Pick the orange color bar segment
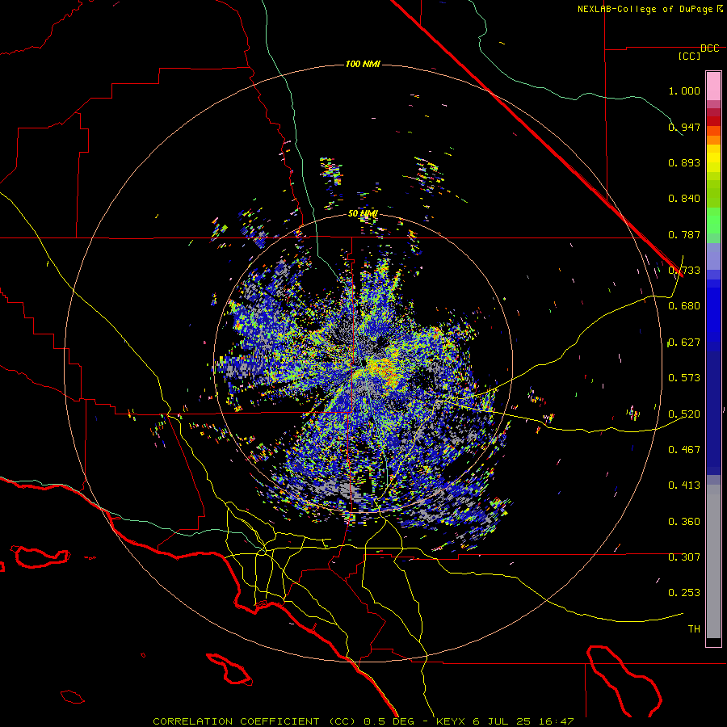 click(x=713, y=140)
